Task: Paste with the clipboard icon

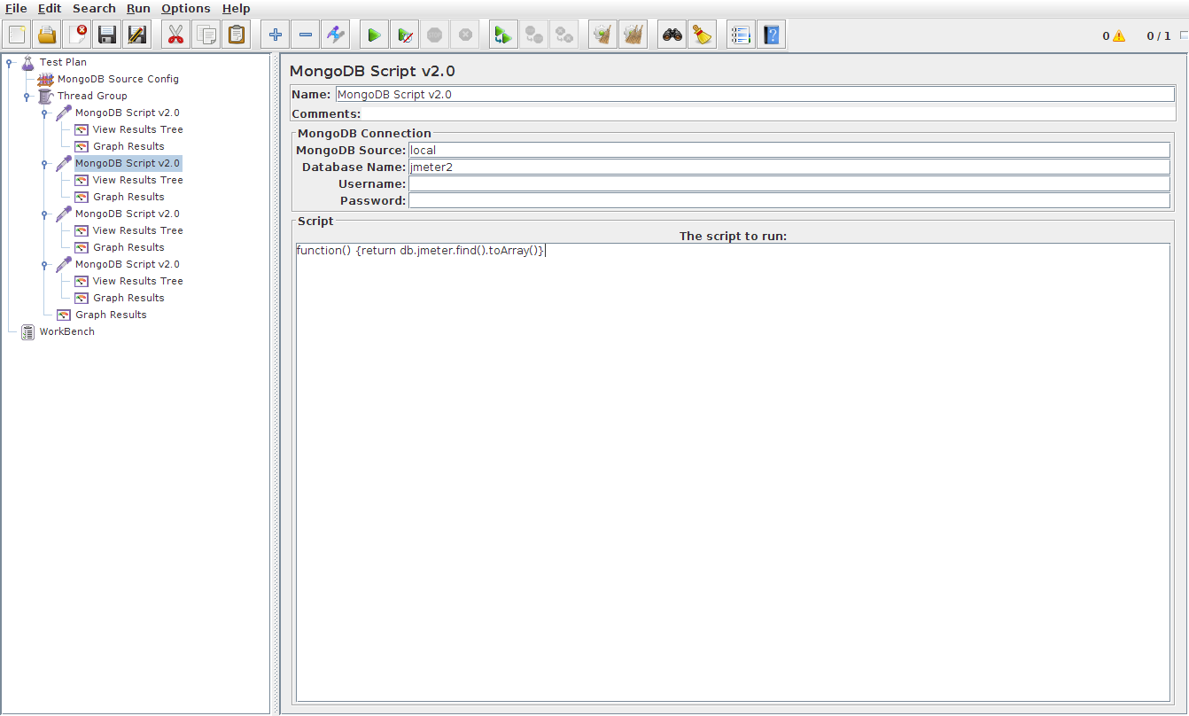Action: 236,35
